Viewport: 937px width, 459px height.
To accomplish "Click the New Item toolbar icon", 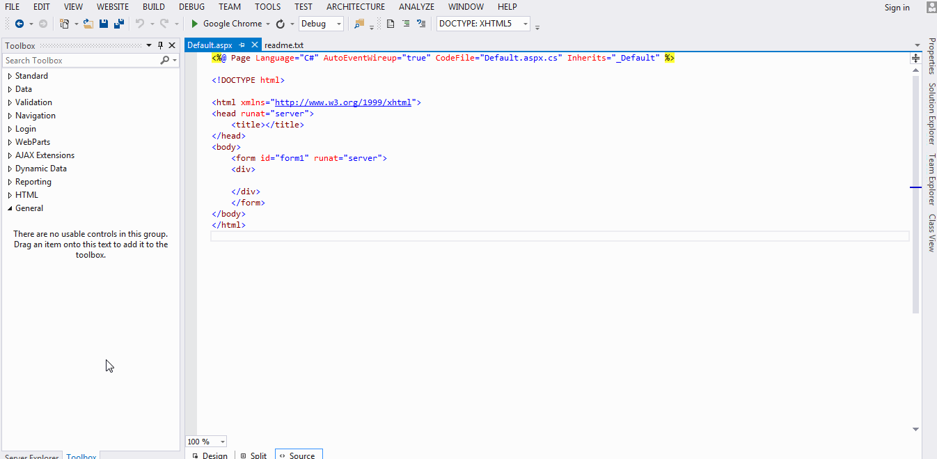I will click(x=65, y=24).
